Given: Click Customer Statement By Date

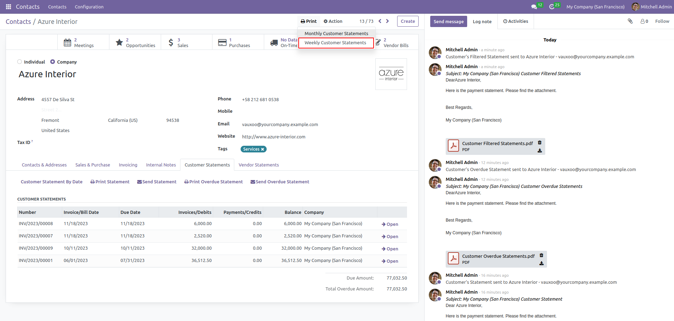Looking at the screenshot, I should click(x=52, y=182).
